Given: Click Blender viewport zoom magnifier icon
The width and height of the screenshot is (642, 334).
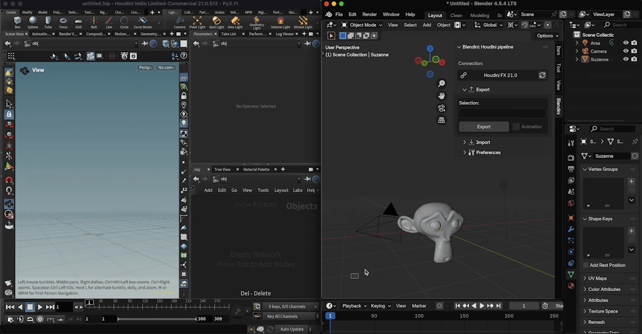Looking at the screenshot, I should [x=441, y=83].
